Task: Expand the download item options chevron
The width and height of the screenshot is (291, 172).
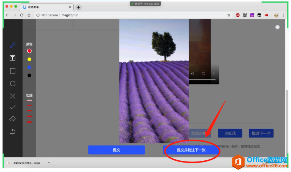Action: coord(49,163)
